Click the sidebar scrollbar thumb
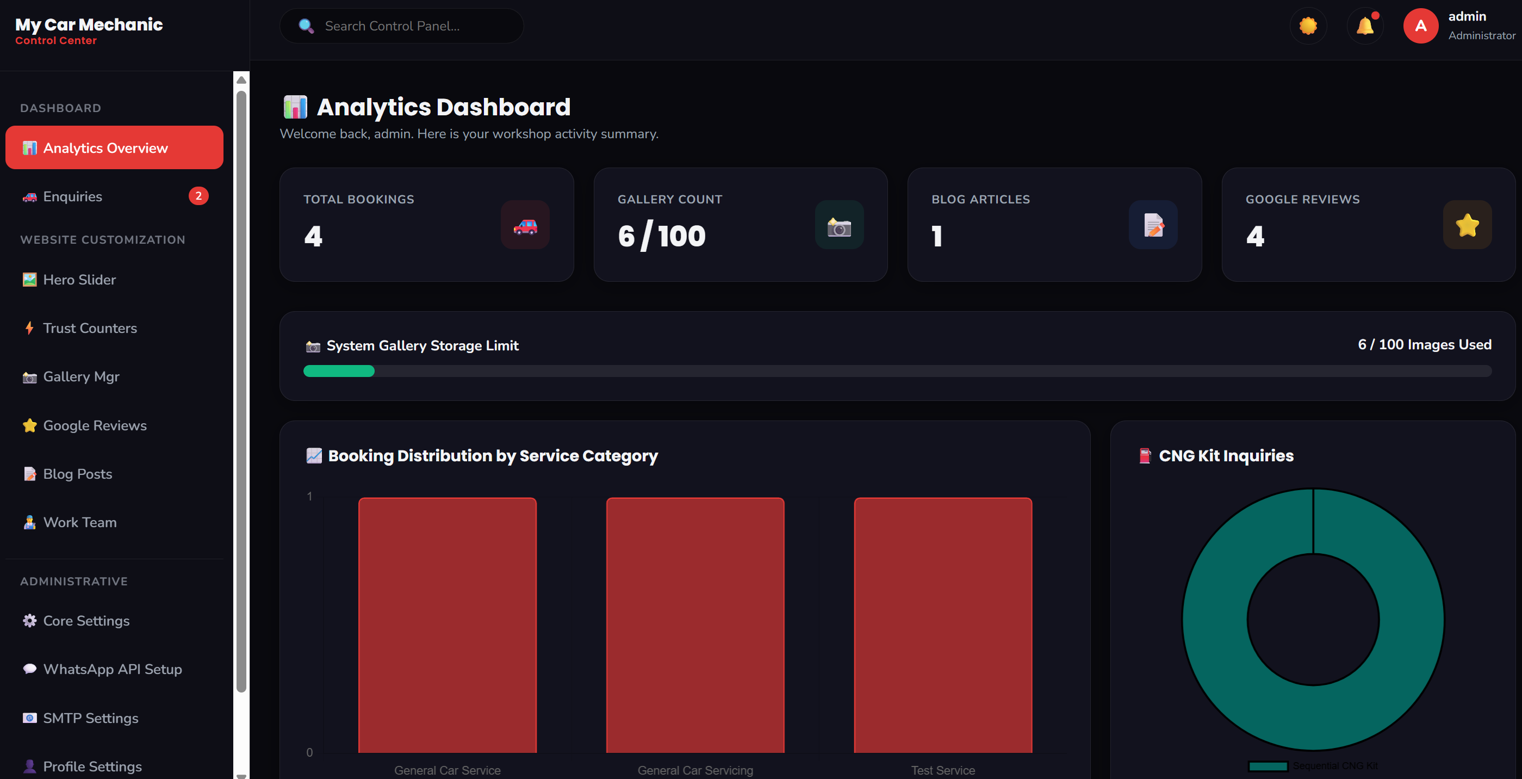Screen dimensions: 1522x779 (x=241, y=390)
